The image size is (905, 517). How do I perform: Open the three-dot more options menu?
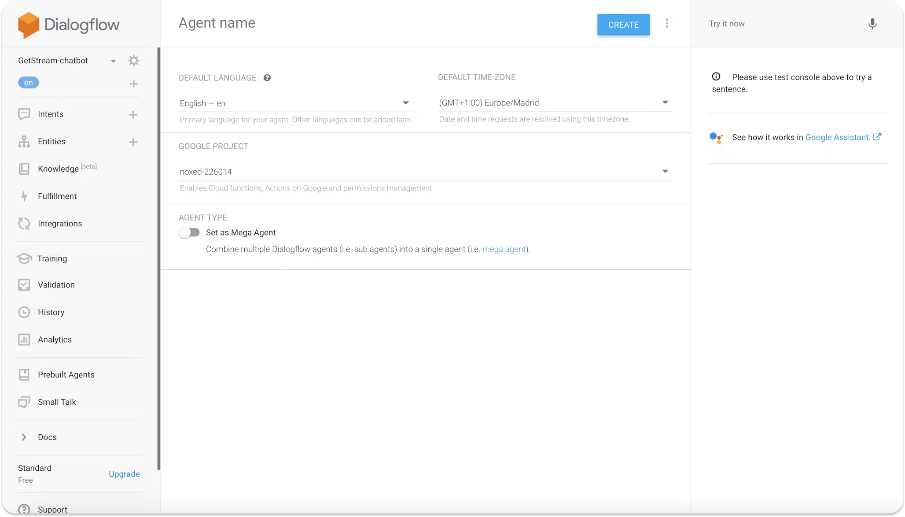(x=667, y=23)
